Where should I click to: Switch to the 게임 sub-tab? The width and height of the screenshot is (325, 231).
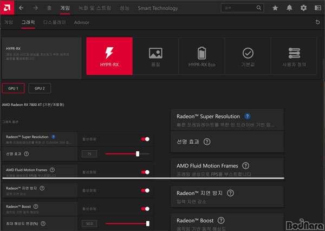pyautogui.click(x=9, y=22)
